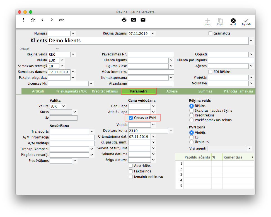Open the Aģents dropdown arrow
The height and width of the screenshot is (217, 271).
click(x=251, y=66)
